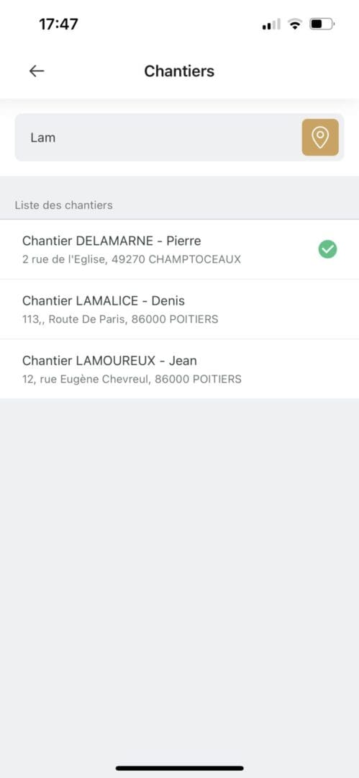Screen dimensions: 359x778
Task: Toggle green checkmark on DELAMARNE chantier
Action: (x=327, y=249)
